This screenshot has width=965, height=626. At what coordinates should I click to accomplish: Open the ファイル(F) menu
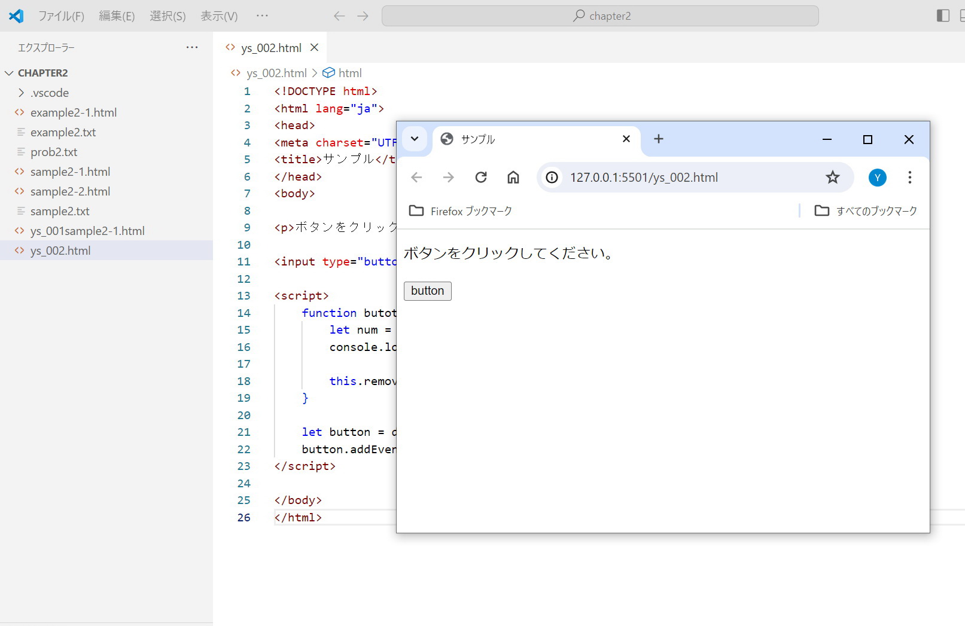pos(61,16)
